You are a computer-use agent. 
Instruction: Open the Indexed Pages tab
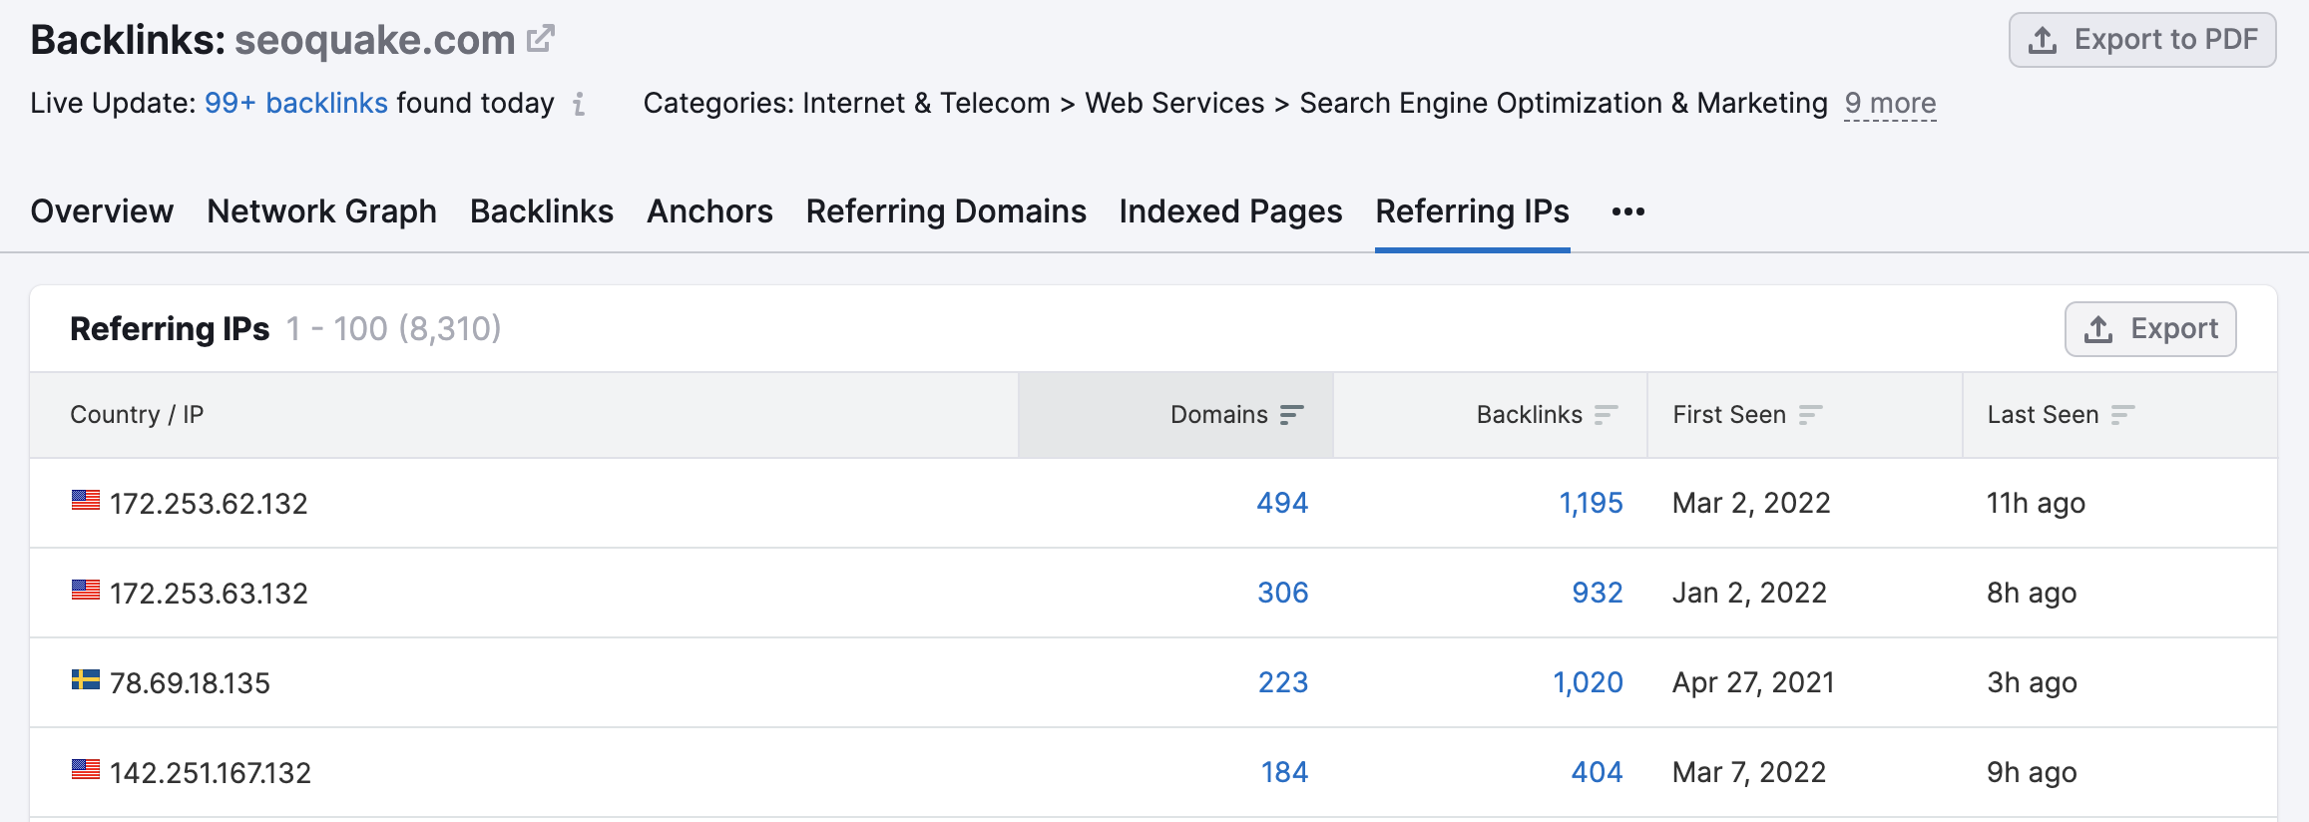click(x=1230, y=211)
